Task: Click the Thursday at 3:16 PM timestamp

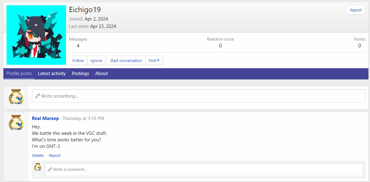Action: [83, 118]
